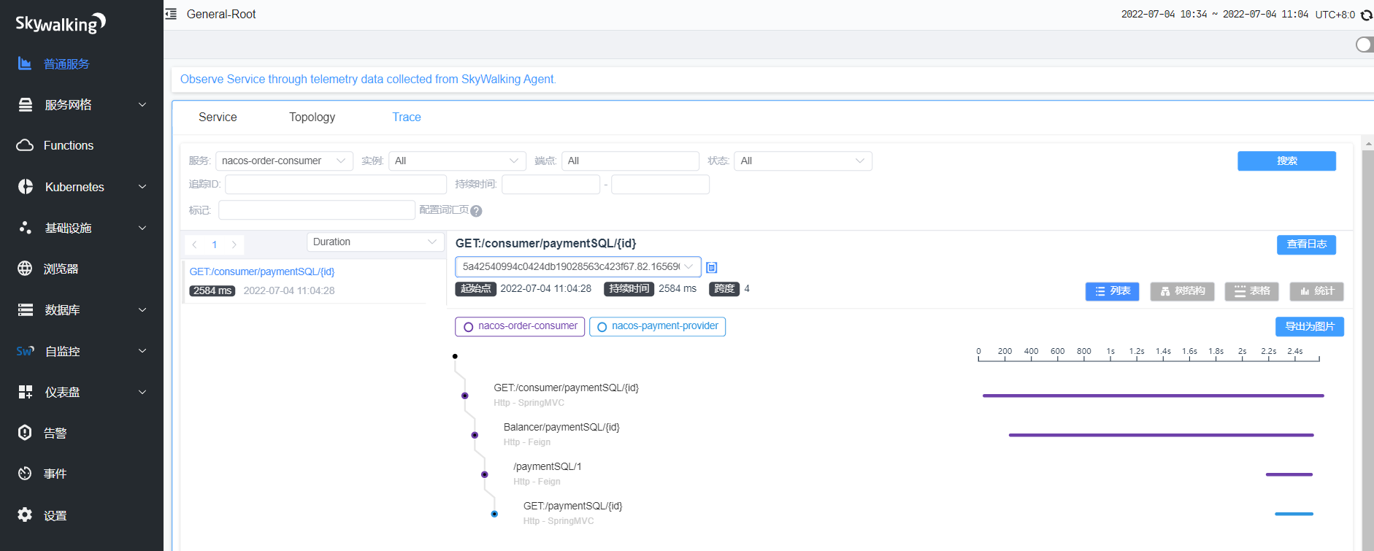The width and height of the screenshot is (1374, 551).
Task: Expand the 服务网格 menu
Action: tap(142, 104)
